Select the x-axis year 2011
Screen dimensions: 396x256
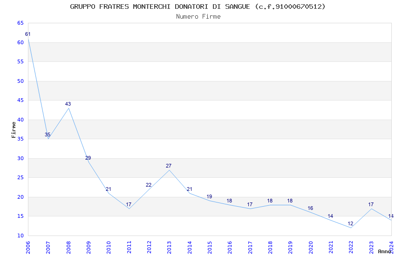tap(129, 248)
